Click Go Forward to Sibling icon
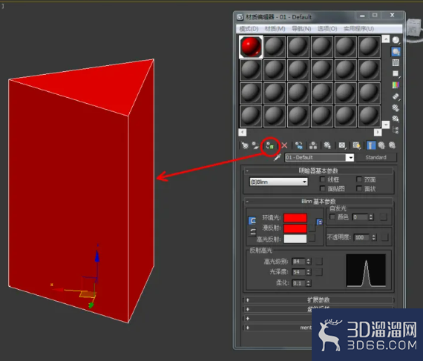Image resolution: width=423 pixels, height=361 pixels. [x=392, y=146]
